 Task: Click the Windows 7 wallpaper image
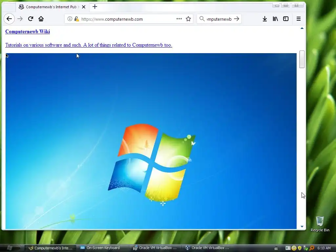pyautogui.click(x=151, y=141)
